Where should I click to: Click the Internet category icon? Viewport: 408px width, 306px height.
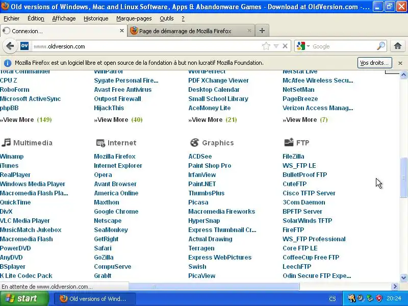pos(100,143)
